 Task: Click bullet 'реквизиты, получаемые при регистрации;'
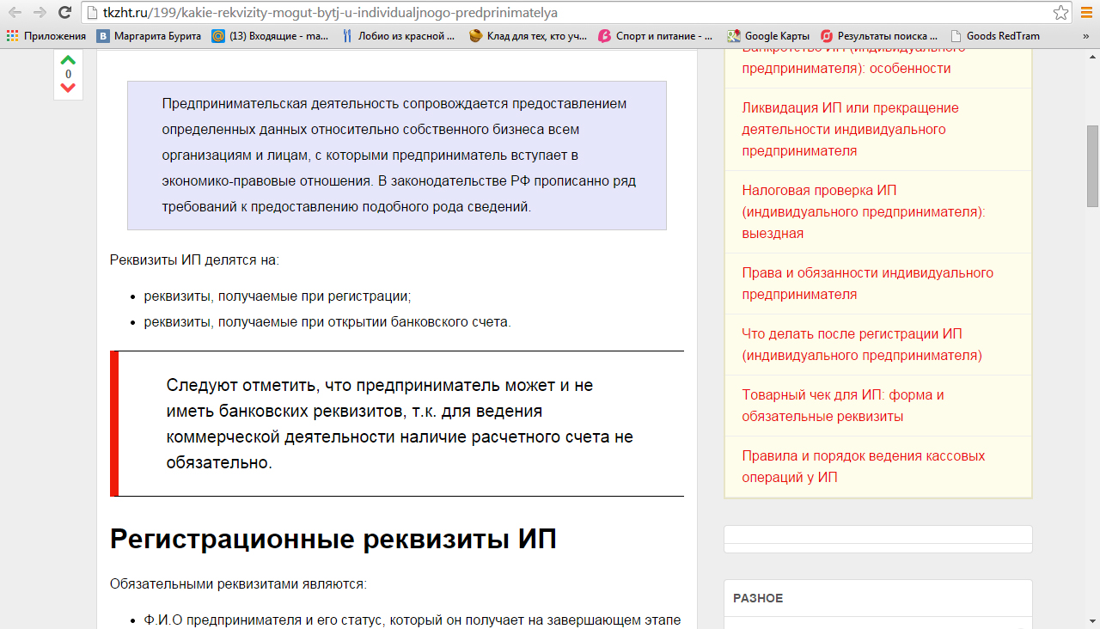(278, 296)
